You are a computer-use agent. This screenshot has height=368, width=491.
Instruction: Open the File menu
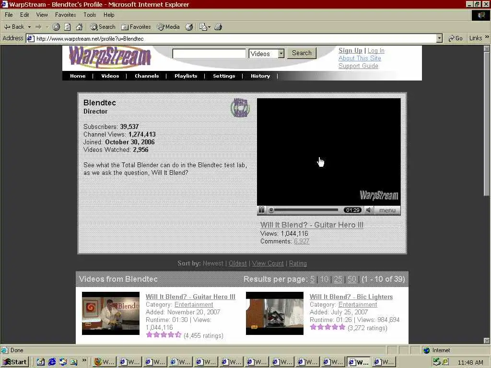9,15
